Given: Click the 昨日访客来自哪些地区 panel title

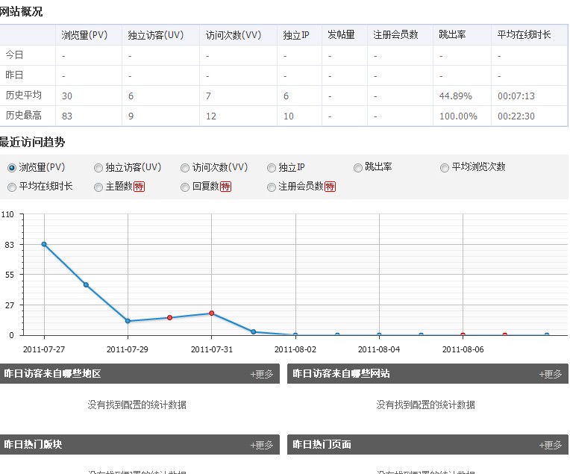Looking at the screenshot, I should (52, 373).
